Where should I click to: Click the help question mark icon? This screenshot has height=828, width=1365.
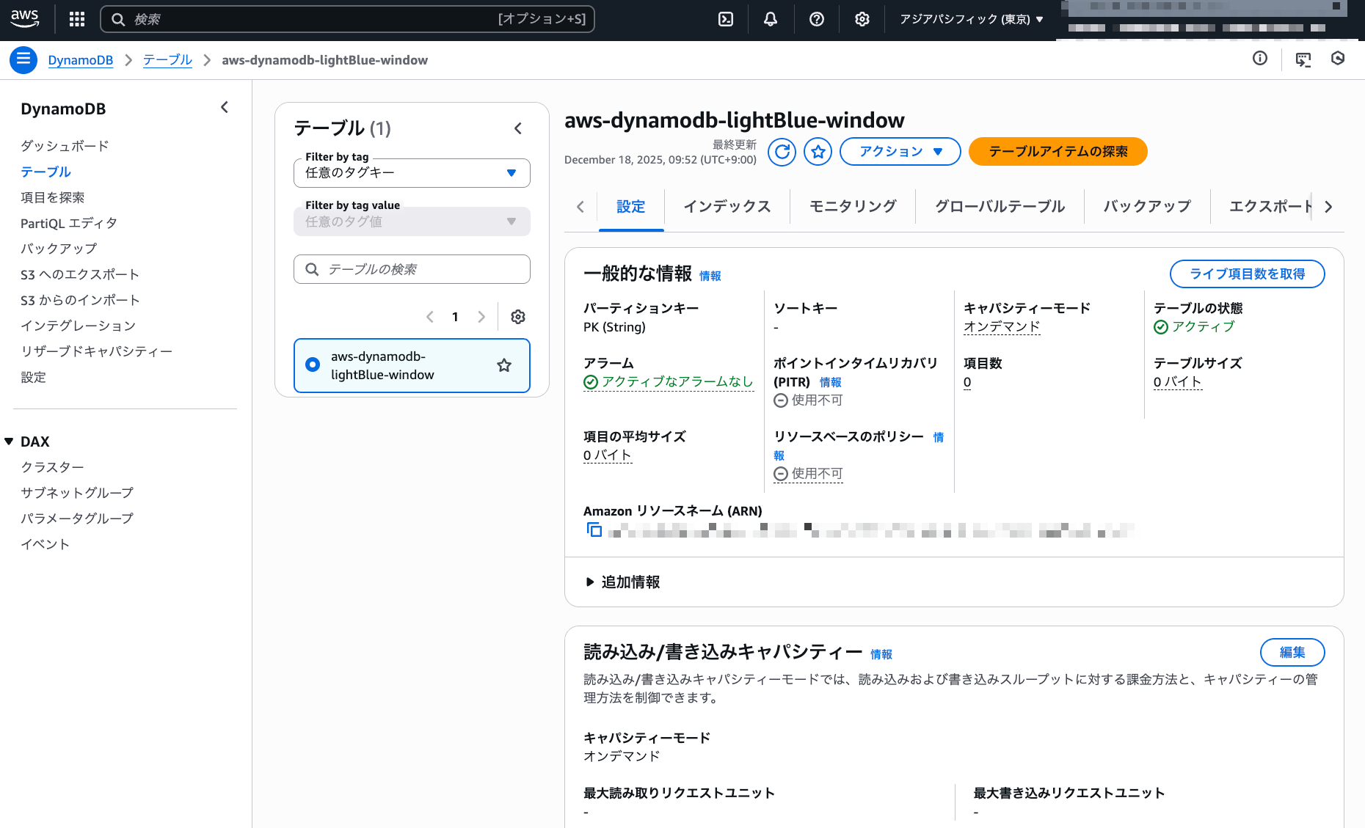816,19
